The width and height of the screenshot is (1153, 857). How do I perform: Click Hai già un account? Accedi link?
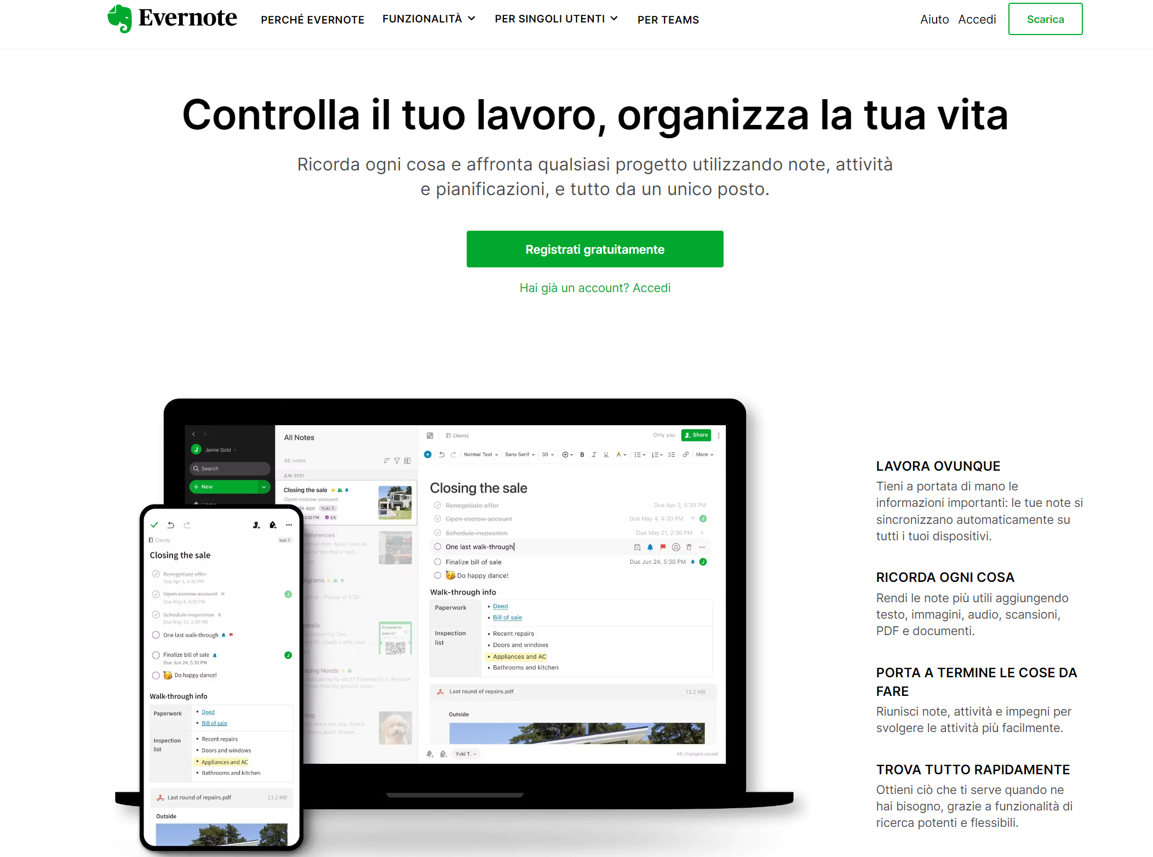click(x=594, y=287)
